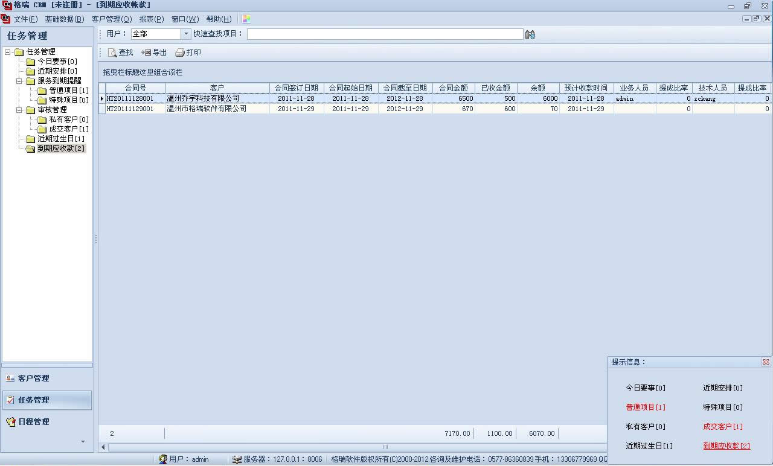Viewport: 773px width, 466px height.
Task: Click the 快速查找项目 search input field
Action: 385,34
